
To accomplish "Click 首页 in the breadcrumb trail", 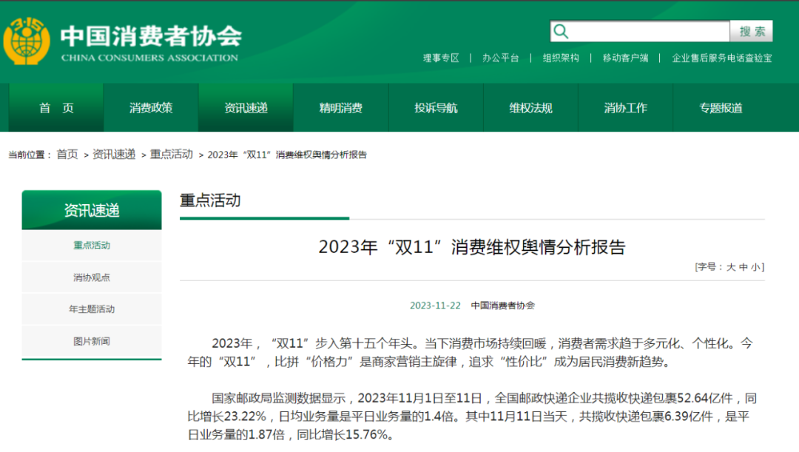I will coord(67,155).
